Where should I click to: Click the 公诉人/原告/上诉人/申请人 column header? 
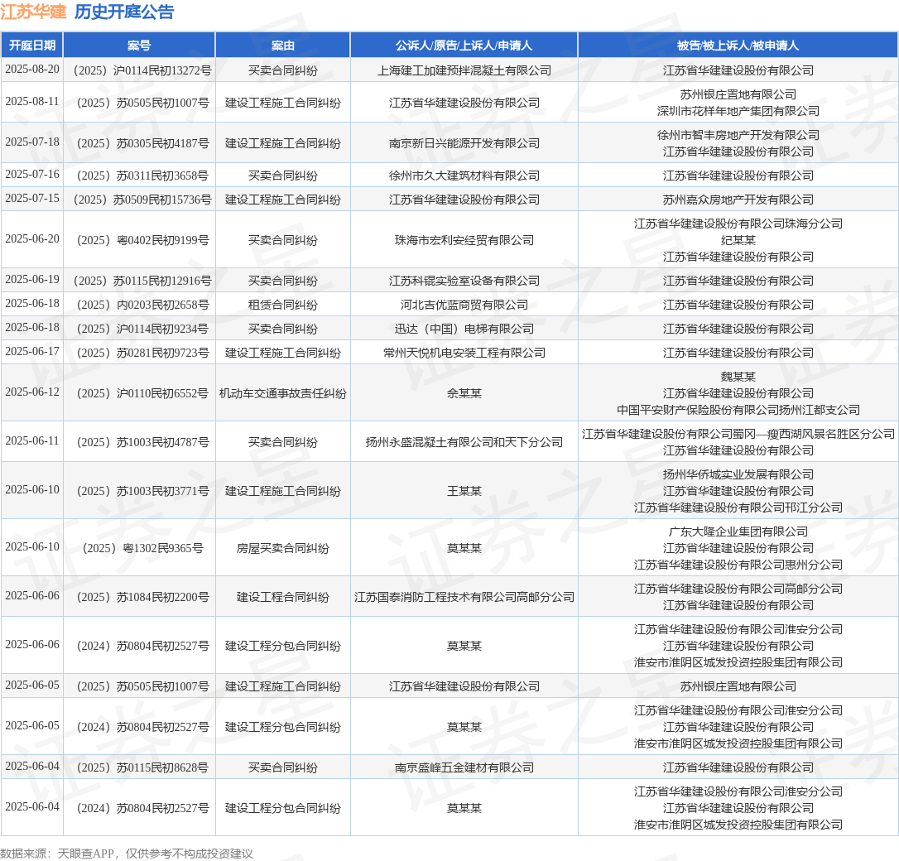[x=464, y=46]
